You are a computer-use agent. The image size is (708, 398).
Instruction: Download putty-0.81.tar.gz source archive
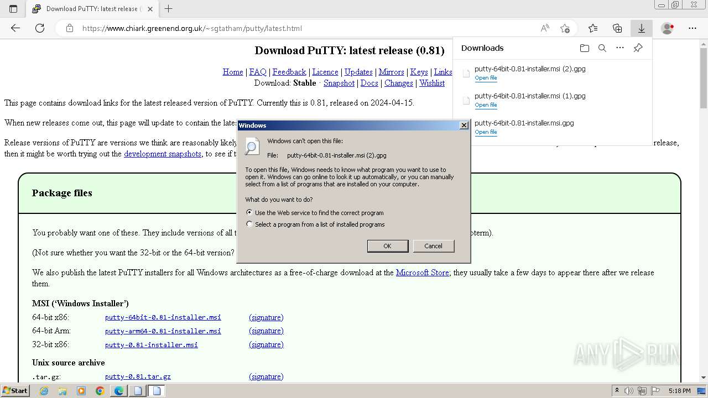(x=138, y=376)
